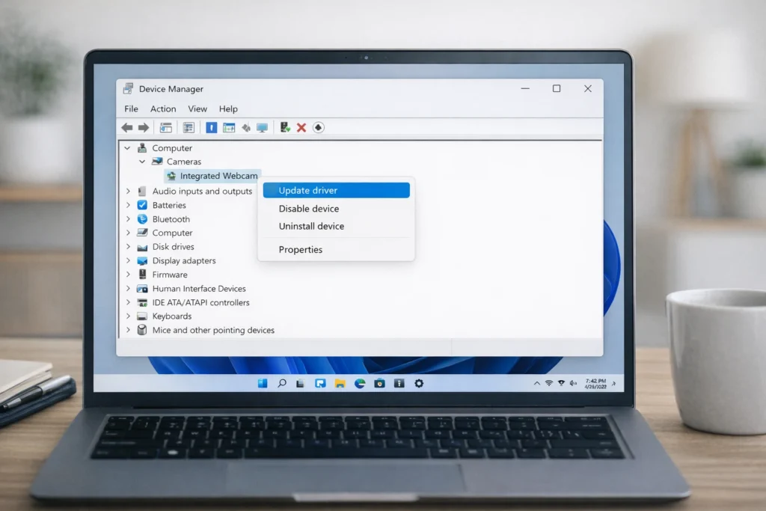Click the update driver icon with green arrow
The height and width of the screenshot is (511, 766).
(x=285, y=128)
